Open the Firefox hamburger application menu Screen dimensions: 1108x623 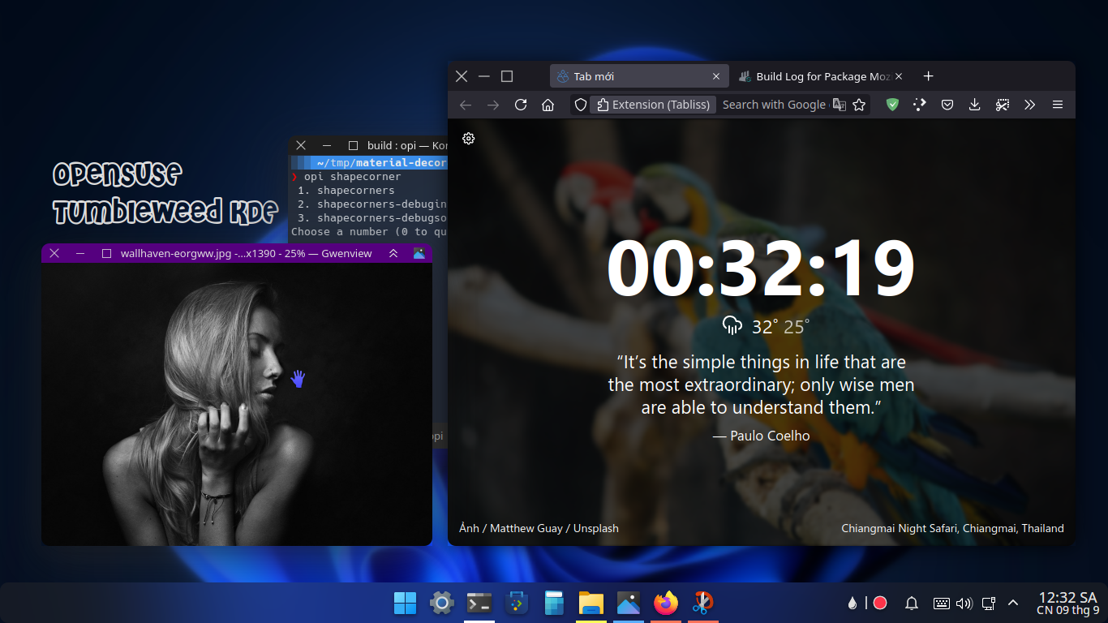[1058, 105]
